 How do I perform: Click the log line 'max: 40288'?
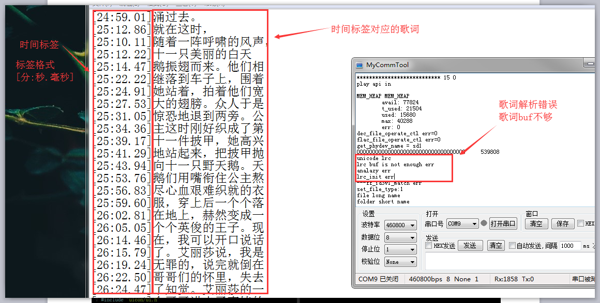(x=397, y=121)
